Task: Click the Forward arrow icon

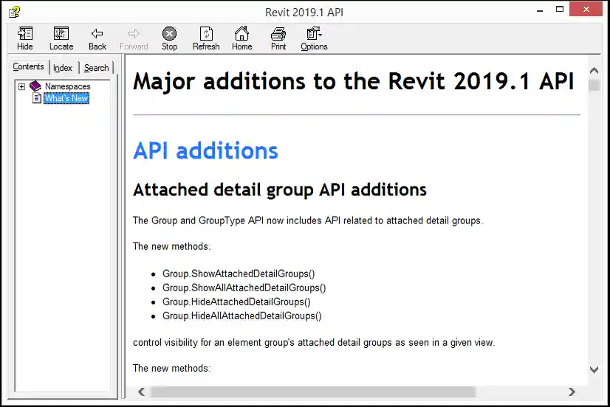Action: coord(134,34)
